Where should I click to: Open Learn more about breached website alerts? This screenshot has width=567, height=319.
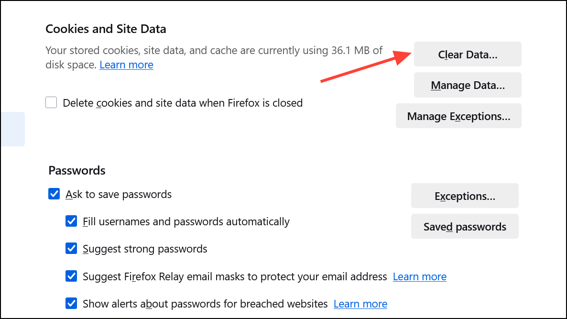pyautogui.click(x=360, y=304)
